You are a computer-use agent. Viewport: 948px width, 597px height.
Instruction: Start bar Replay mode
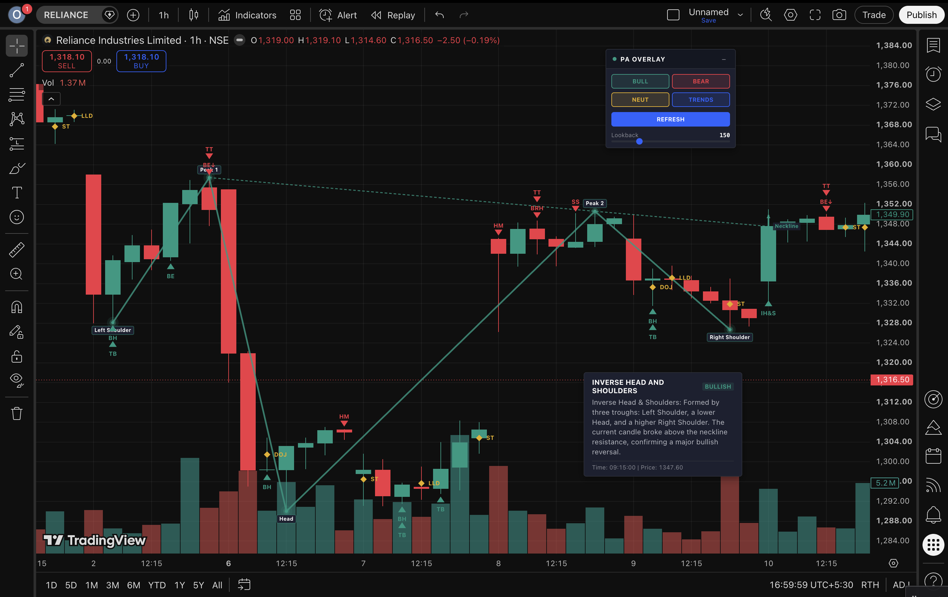[x=393, y=15]
